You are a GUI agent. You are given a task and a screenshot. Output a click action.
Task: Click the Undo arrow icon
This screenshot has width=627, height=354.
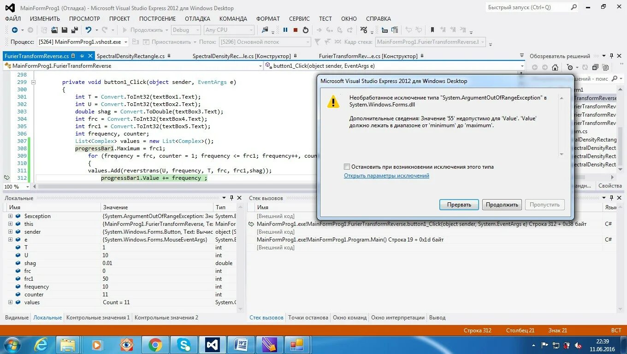tap(88, 30)
